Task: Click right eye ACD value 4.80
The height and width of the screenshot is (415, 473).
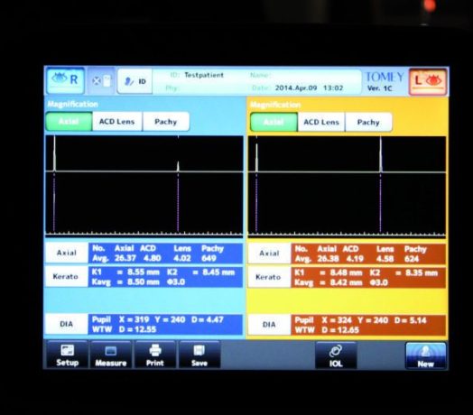Action: [152, 258]
